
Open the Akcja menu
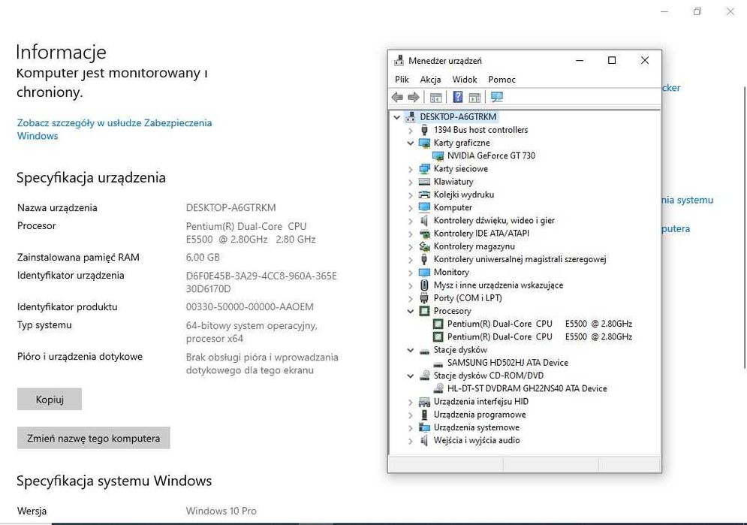[x=430, y=80]
